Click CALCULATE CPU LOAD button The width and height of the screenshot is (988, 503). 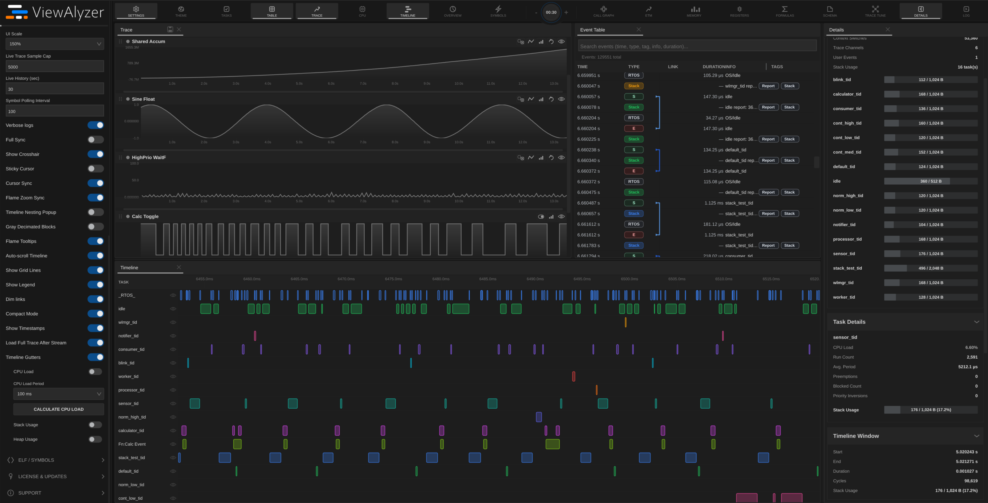coord(59,409)
